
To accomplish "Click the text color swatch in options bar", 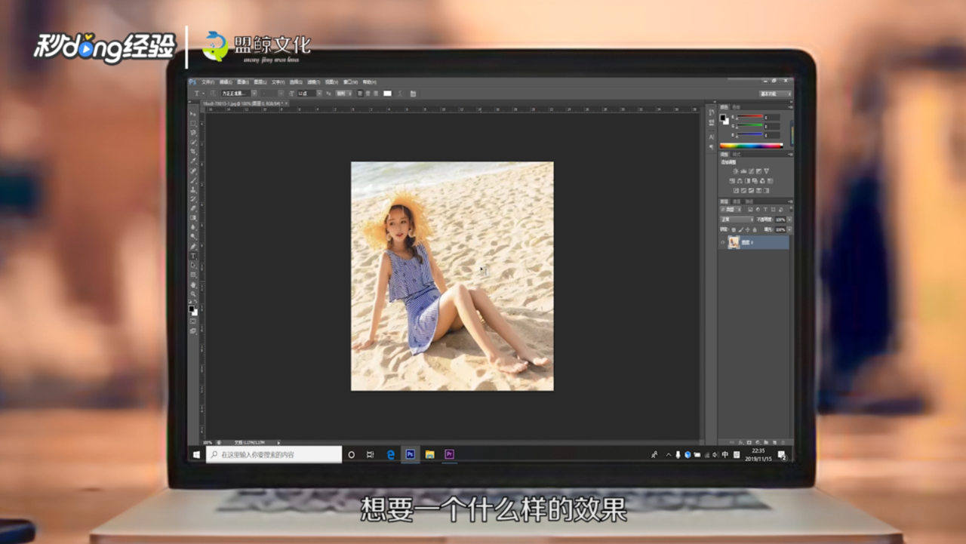I will 387,94.
